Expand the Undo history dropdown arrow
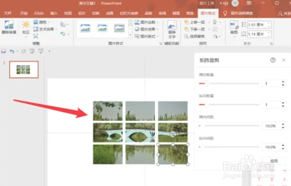 (17, 51)
